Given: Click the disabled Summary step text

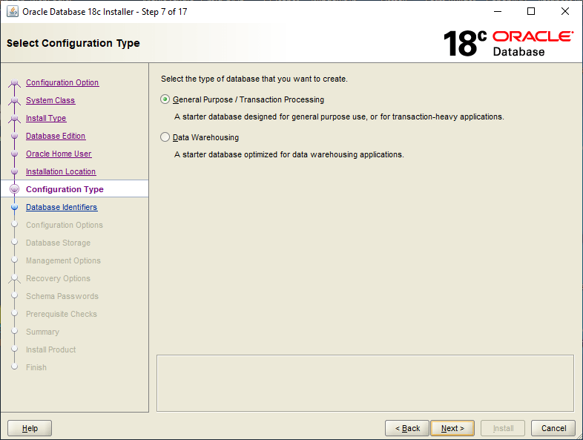Looking at the screenshot, I should [x=42, y=332].
